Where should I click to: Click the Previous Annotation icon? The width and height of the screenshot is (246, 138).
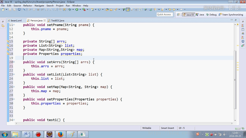tap(162, 10)
